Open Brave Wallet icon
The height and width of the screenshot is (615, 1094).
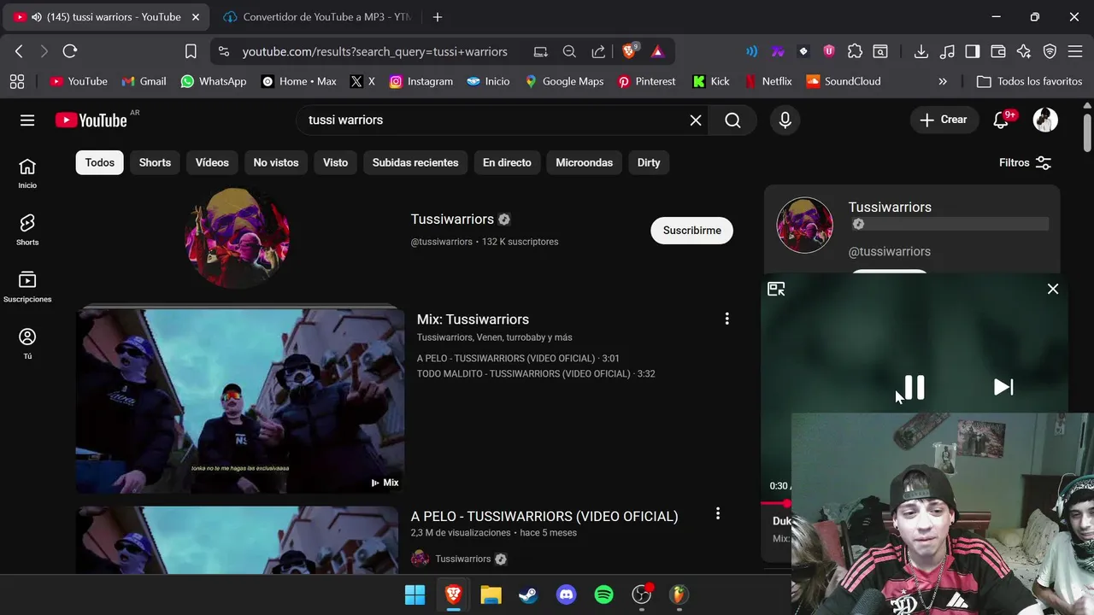[998, 51]
